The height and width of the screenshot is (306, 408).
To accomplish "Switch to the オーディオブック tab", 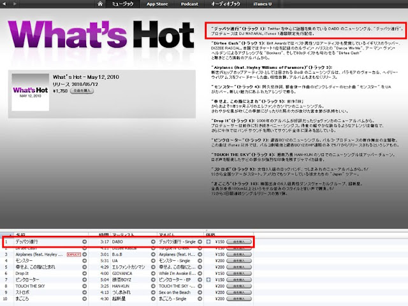I will pyautogui.click(x=225, y=4).
